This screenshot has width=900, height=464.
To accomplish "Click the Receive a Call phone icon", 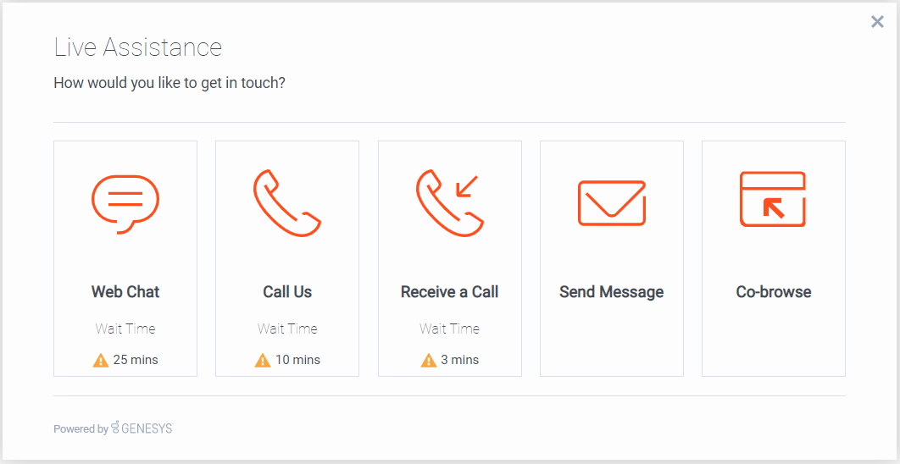I will pyautogui.click(x=450, y=202).
